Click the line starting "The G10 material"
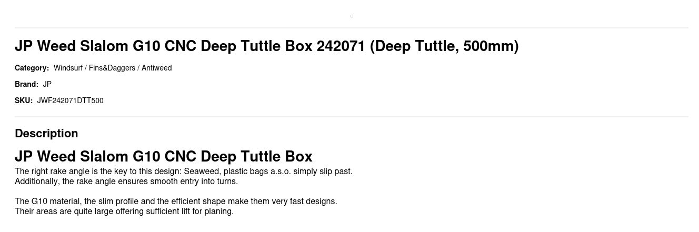This screenshot has width=699, height=232. pyautogui.click(x=176, y=201)
